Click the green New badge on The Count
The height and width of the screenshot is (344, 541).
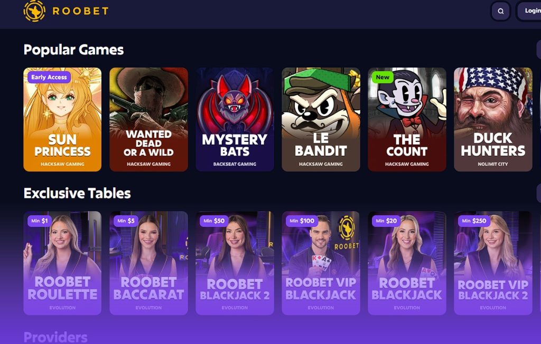click(383, 77)
